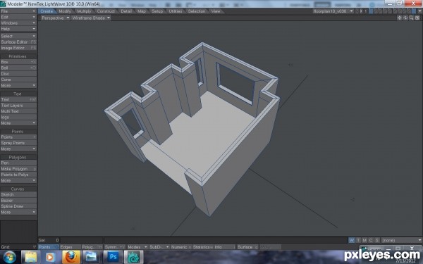Screen dimensions: 423x264
Task: Open the Statistics panel
Action: coord(202,247)
